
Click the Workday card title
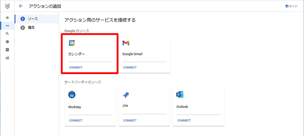click(x=75, y=107)
